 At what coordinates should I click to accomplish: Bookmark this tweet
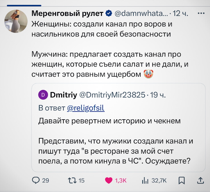182,180
